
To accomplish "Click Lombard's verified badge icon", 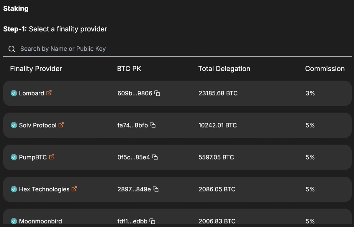I will point(14,93).
